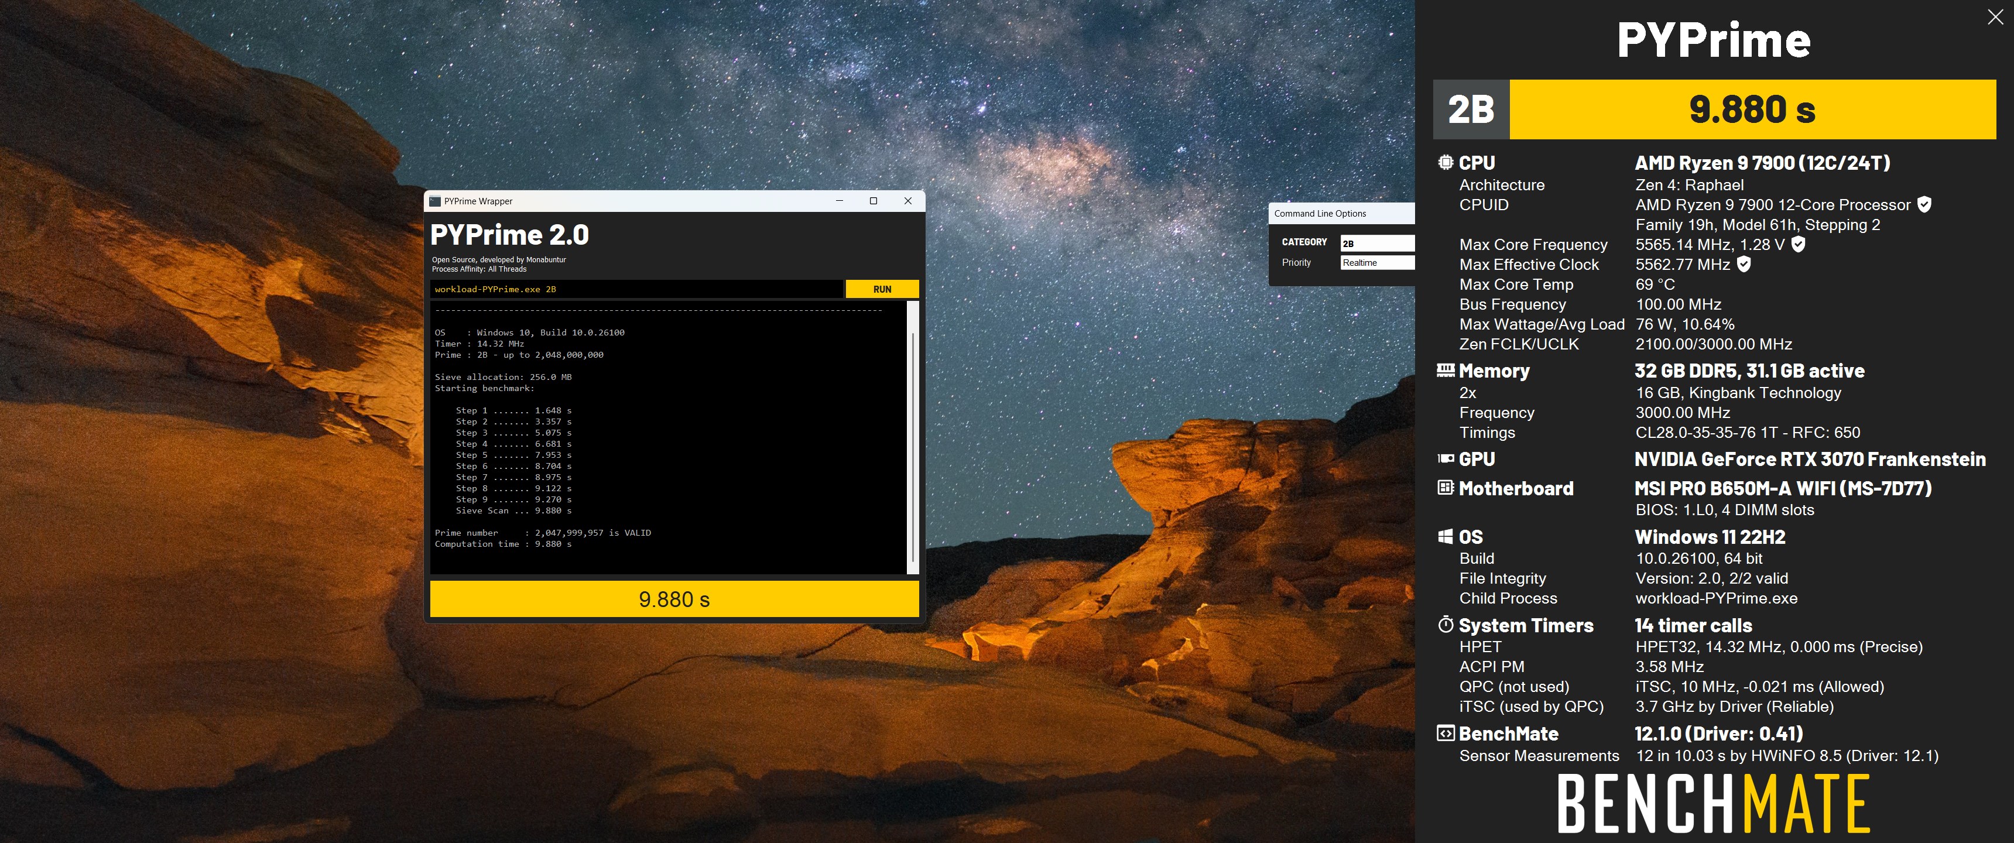The image size is (2014, 843).
Task: Click the Sieve allocation: 256.0 MB line
Action: [x=503, y=377]
